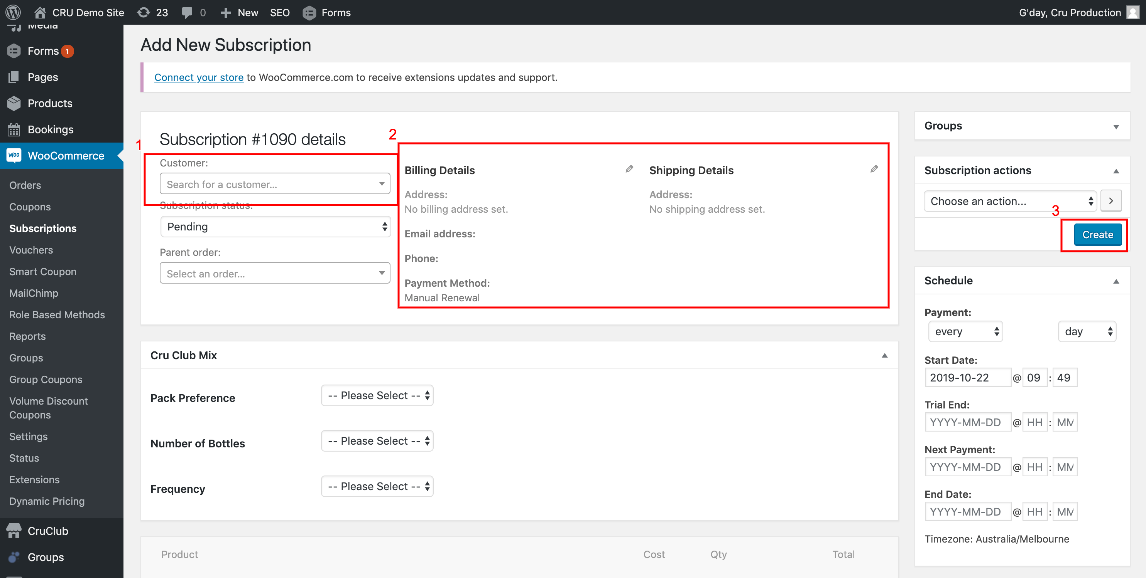Open WooCommerce Settings submenu item
1146x578 pixels.
click(x=29, y=436)
